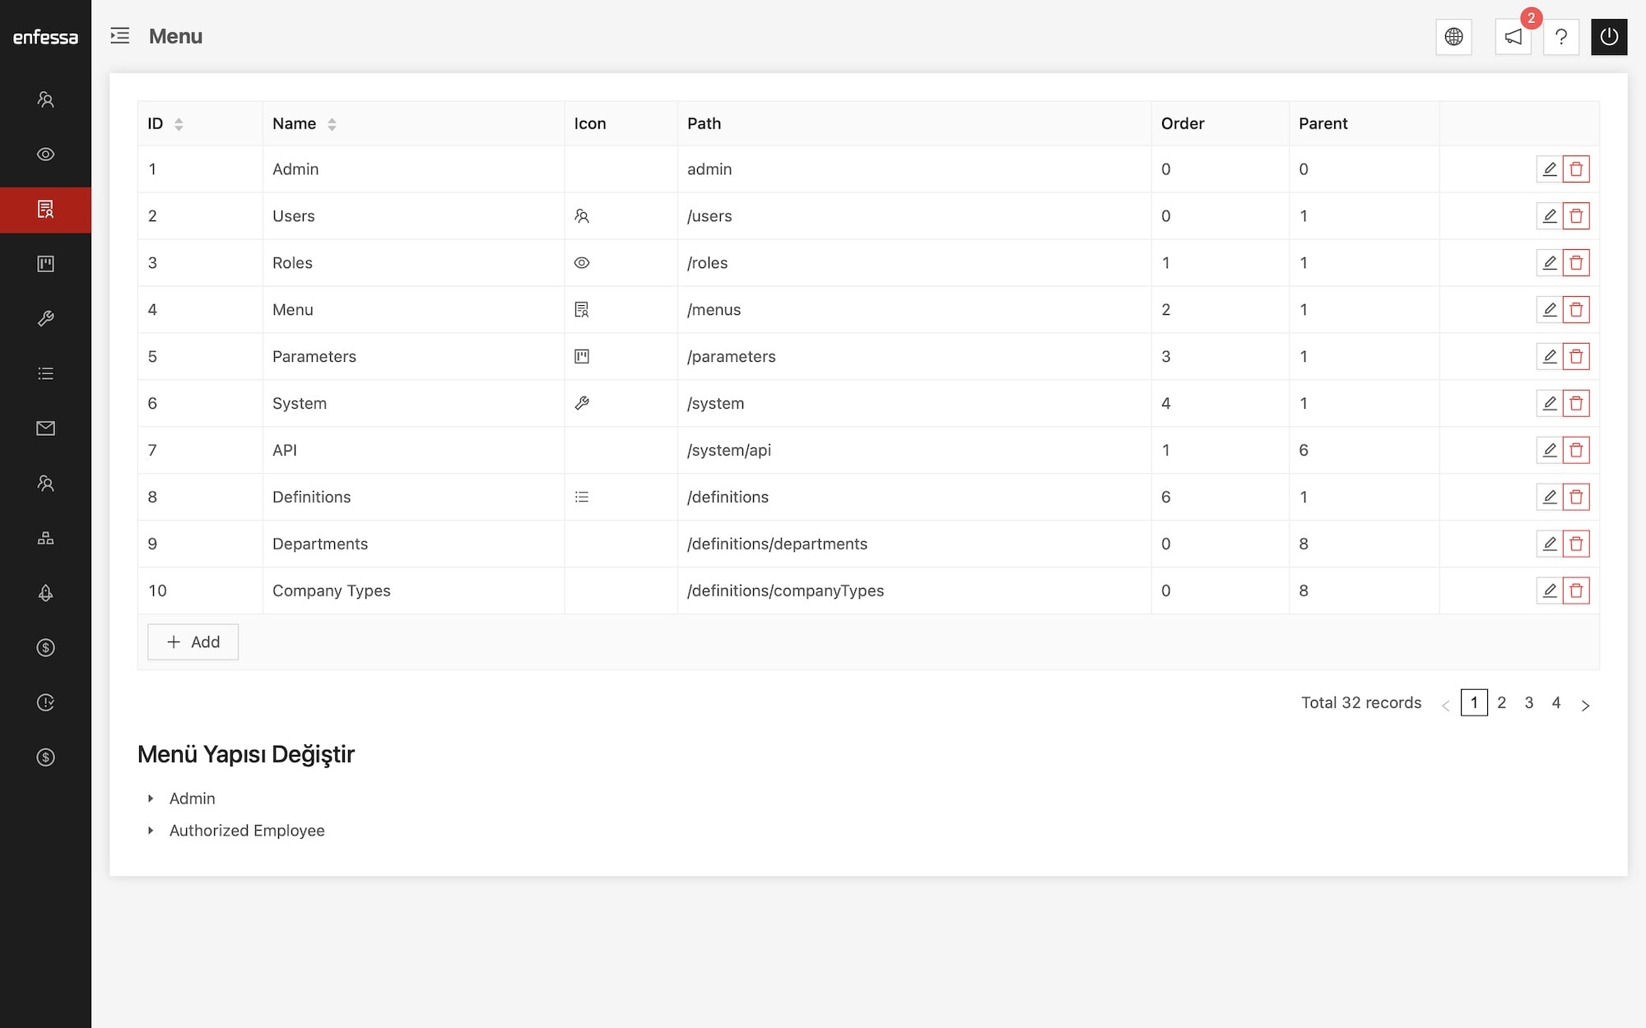This screenshot has width=1646, height=1028.
Task: Jump to page 4 of records
Action: click(x=1555, y=703)
